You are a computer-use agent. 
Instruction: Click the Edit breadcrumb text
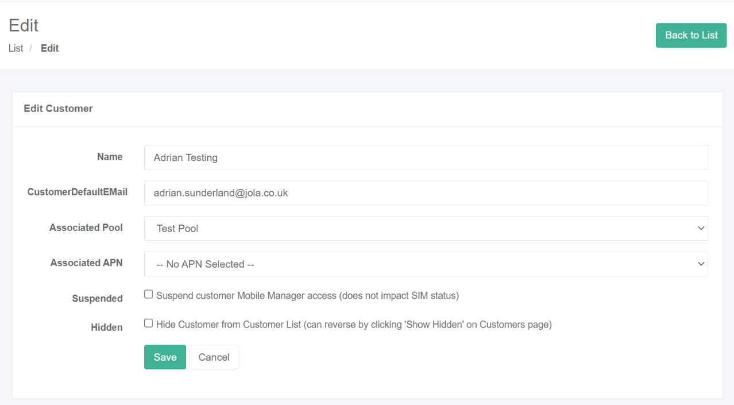point(49,48)
